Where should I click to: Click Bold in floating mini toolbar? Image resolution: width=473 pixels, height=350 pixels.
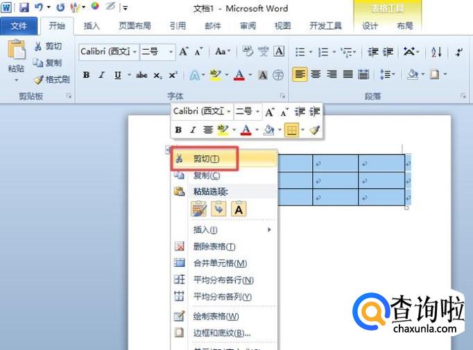tap(178, 130)
